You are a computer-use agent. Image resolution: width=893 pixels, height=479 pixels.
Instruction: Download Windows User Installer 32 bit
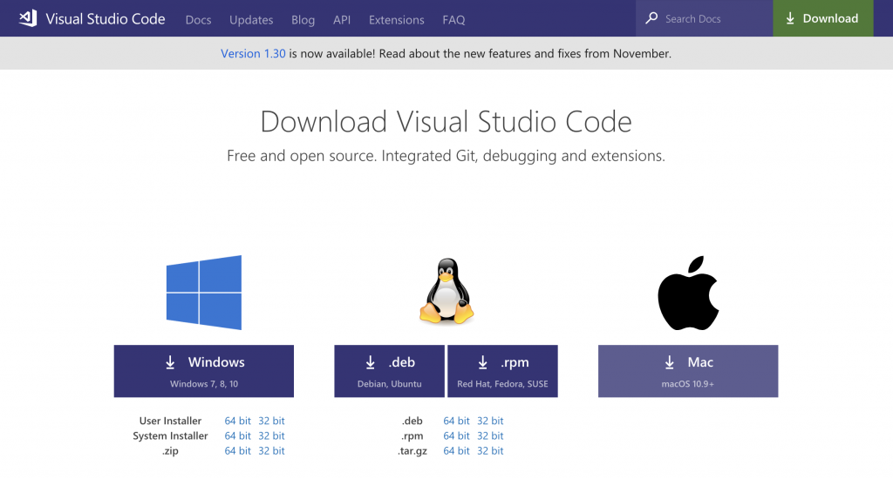click(271, 421)
